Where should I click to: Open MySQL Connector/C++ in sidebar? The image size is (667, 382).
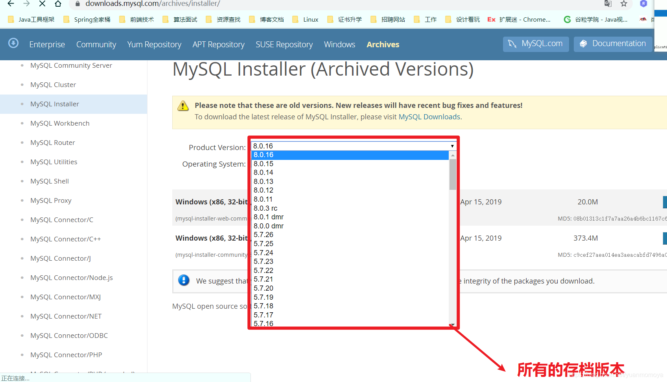66,239
